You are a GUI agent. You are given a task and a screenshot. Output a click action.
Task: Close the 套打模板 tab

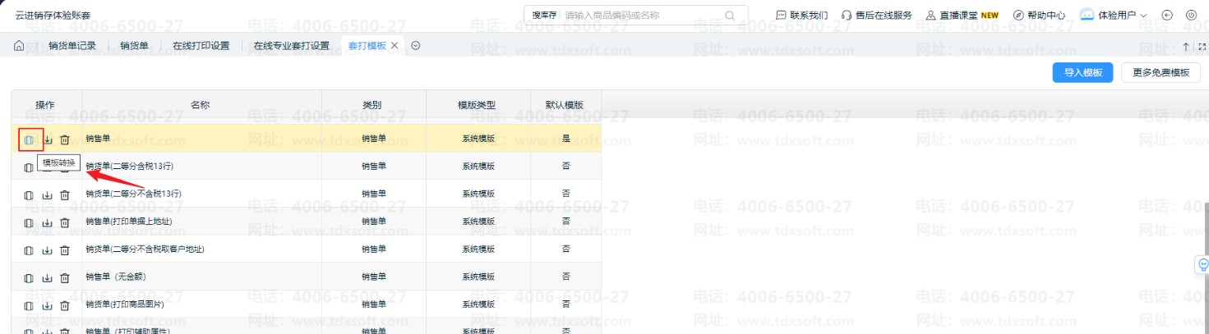395,46
